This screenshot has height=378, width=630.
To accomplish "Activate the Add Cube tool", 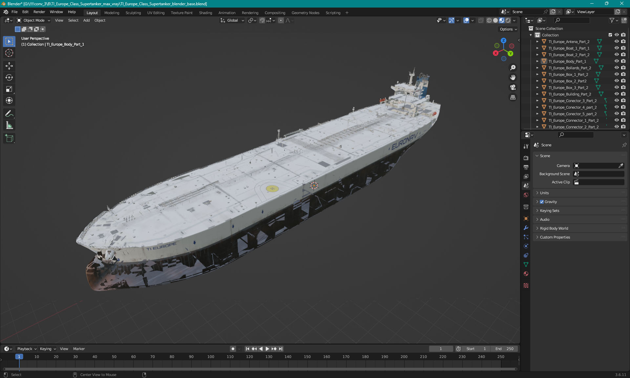I will (x=9, y=138).
